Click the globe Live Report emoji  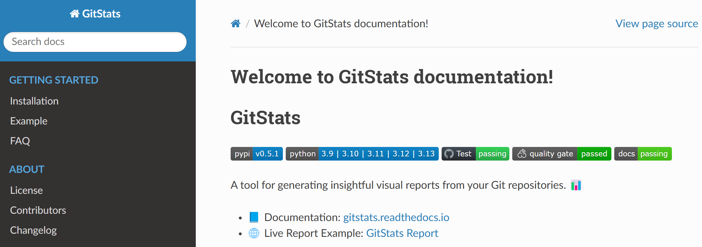click(x=254, y=233)
